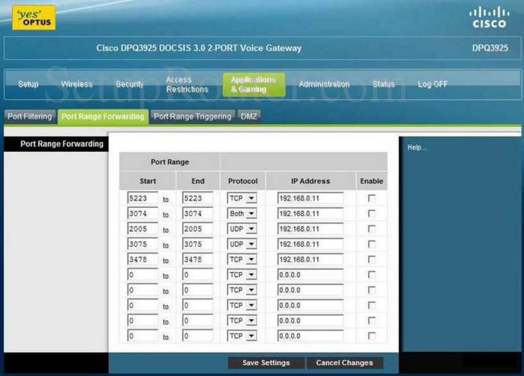Switch to Port Range Triggering tab
The width and height of the screenshot is (524, 376).
192,117
